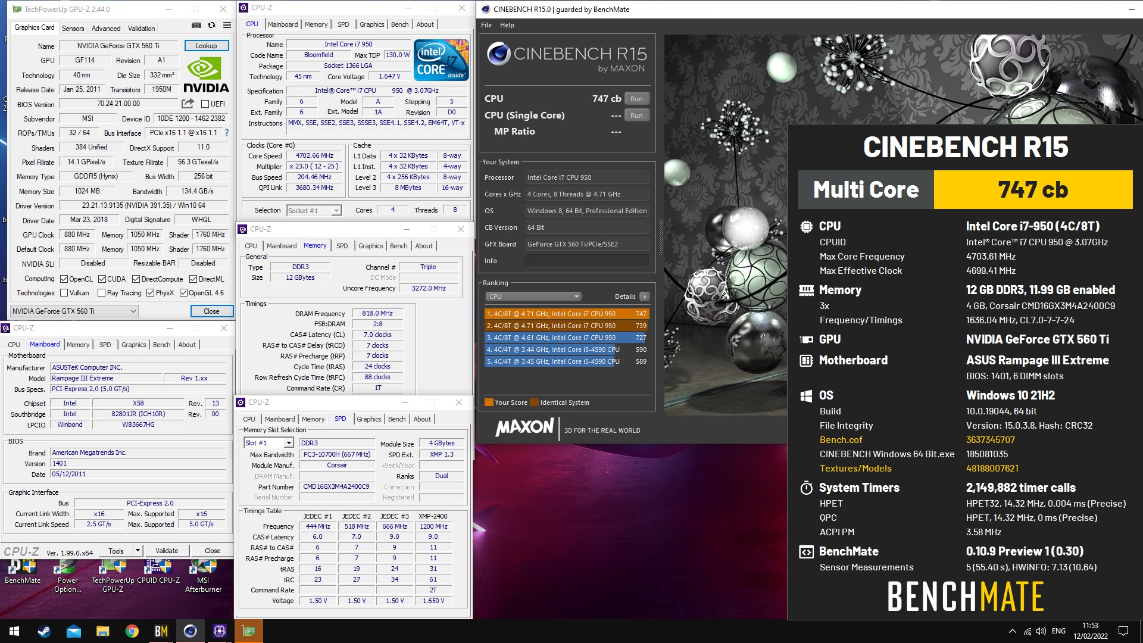Open the File menu in Cinebench
The image size is (1143, 643).
(486, 25)
